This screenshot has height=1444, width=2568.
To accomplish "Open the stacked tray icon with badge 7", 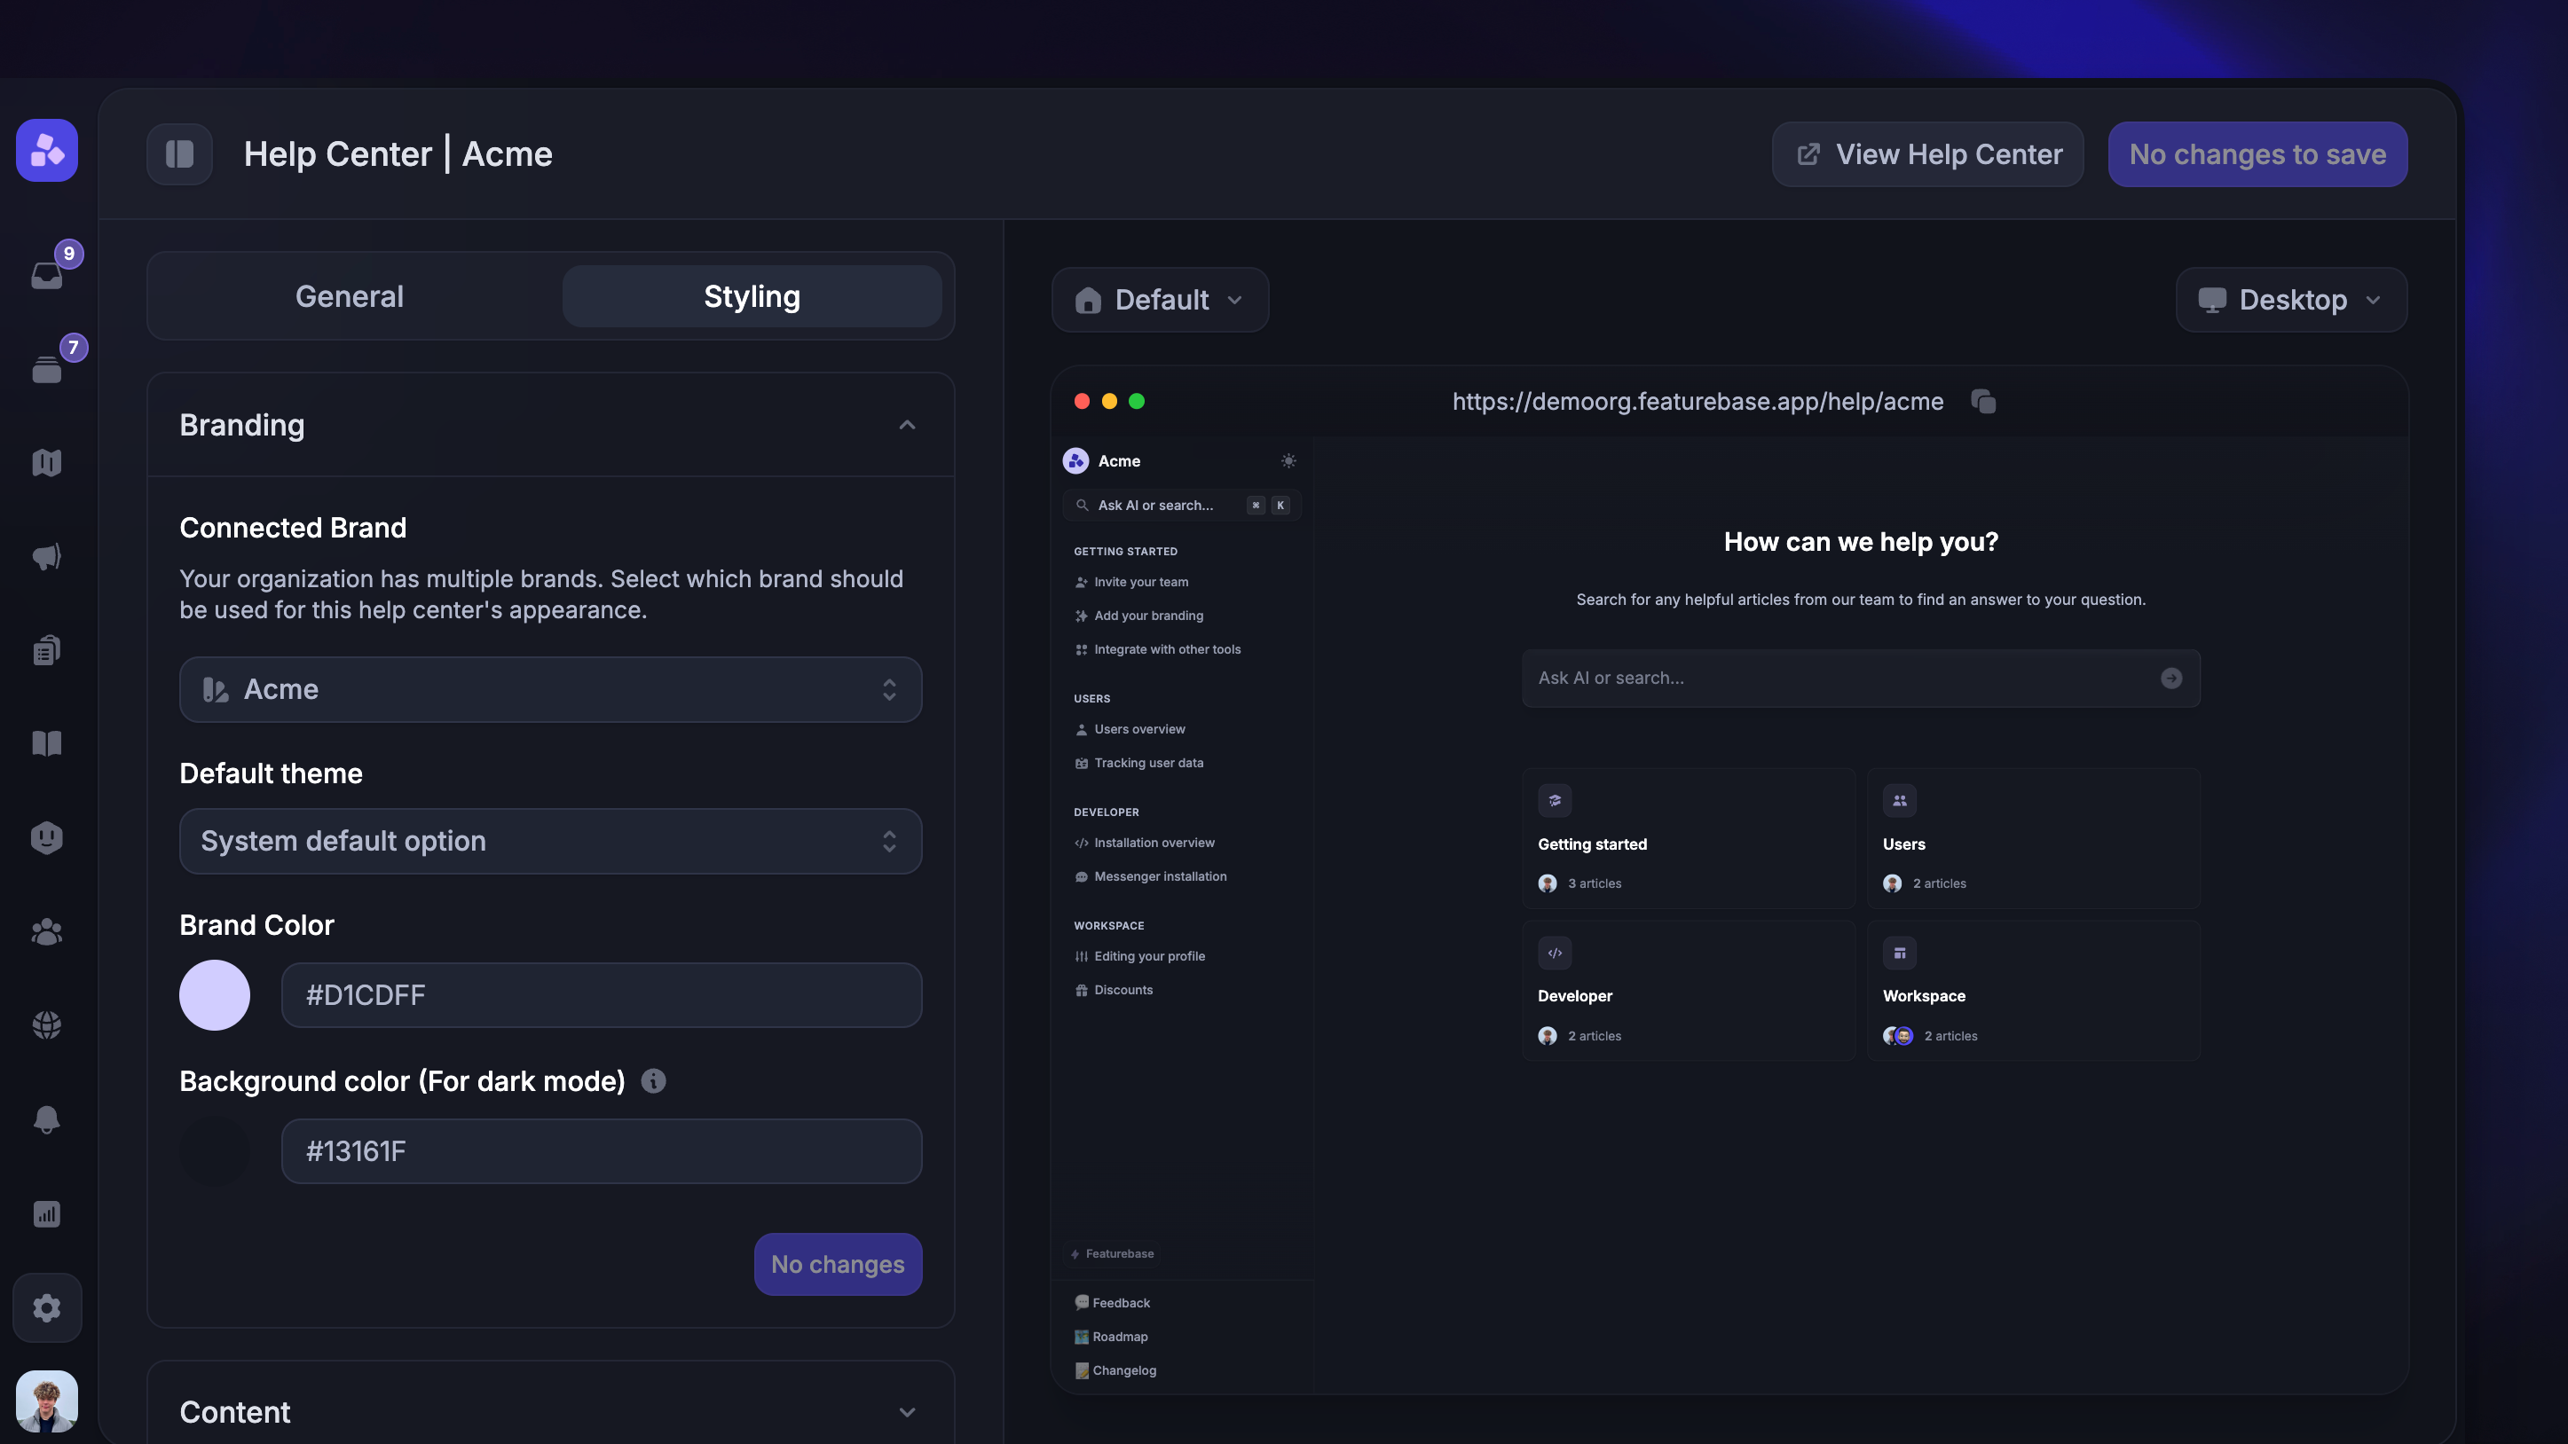I will pos(47,370).
